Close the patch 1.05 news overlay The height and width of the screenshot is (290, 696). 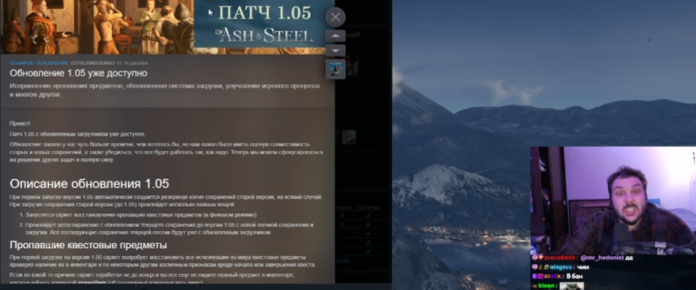pos(335,17)
